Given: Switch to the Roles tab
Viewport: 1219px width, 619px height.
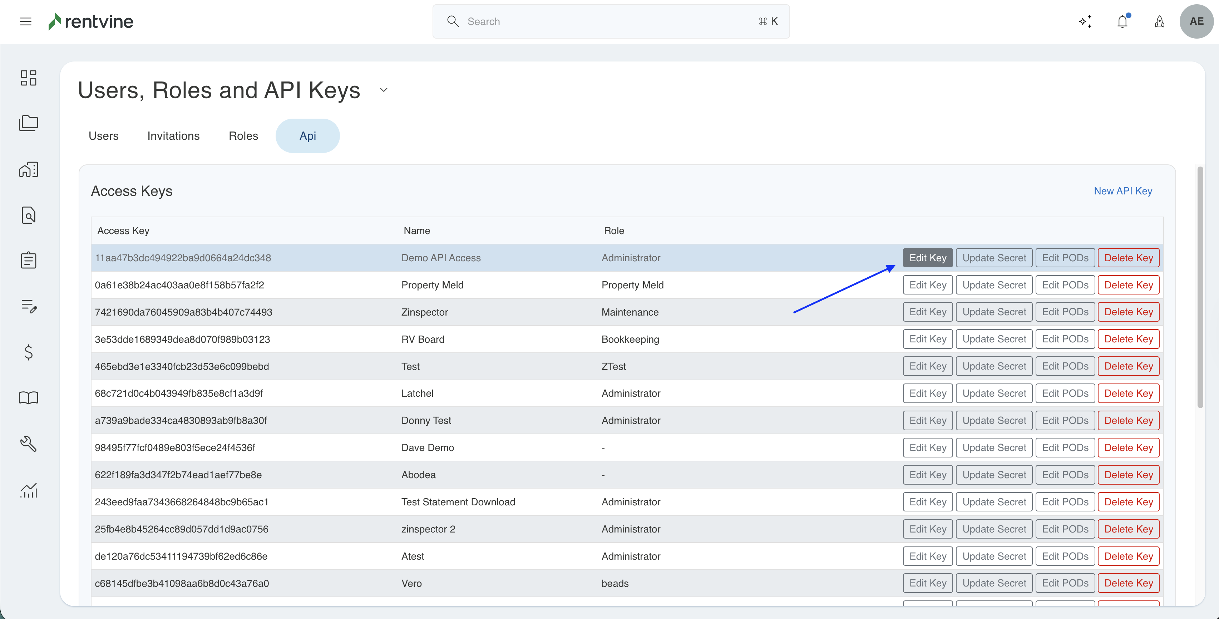Looking at the screenshot, I should click(x=243, y=136).
